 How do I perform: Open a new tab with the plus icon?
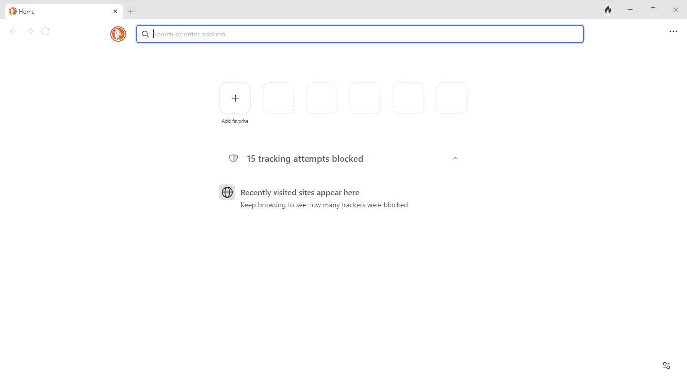point(131,11)
